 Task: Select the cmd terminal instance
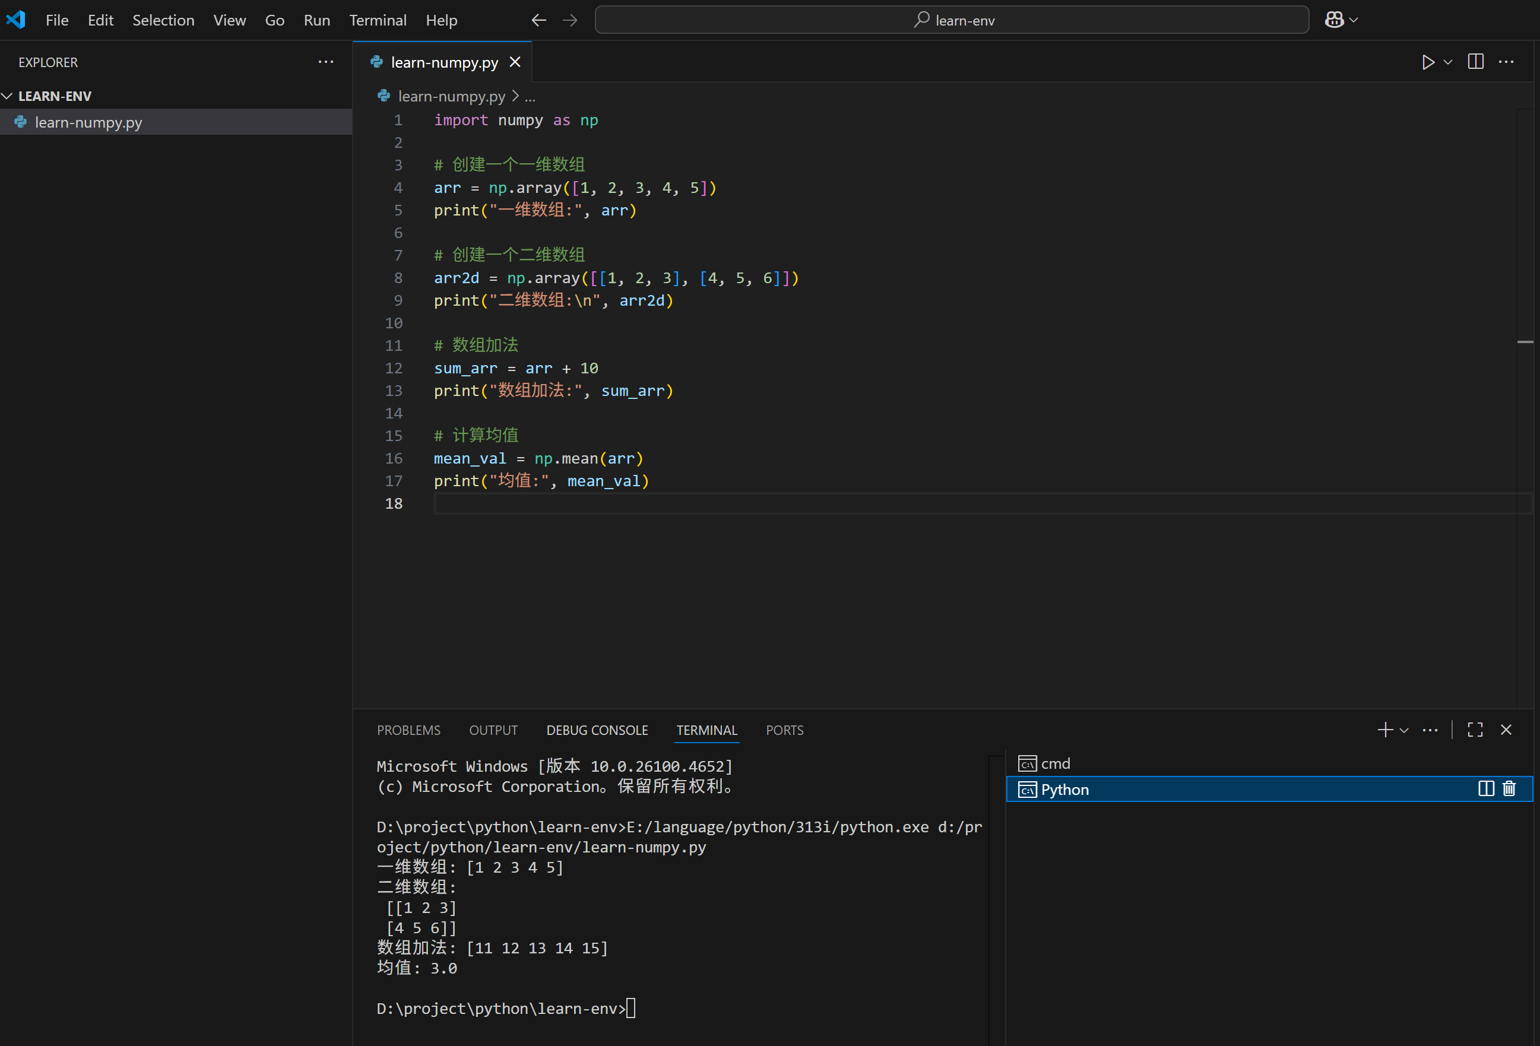1269,763
